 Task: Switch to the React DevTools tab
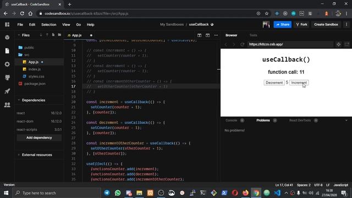pyautogui.click(x=300, y=120)
